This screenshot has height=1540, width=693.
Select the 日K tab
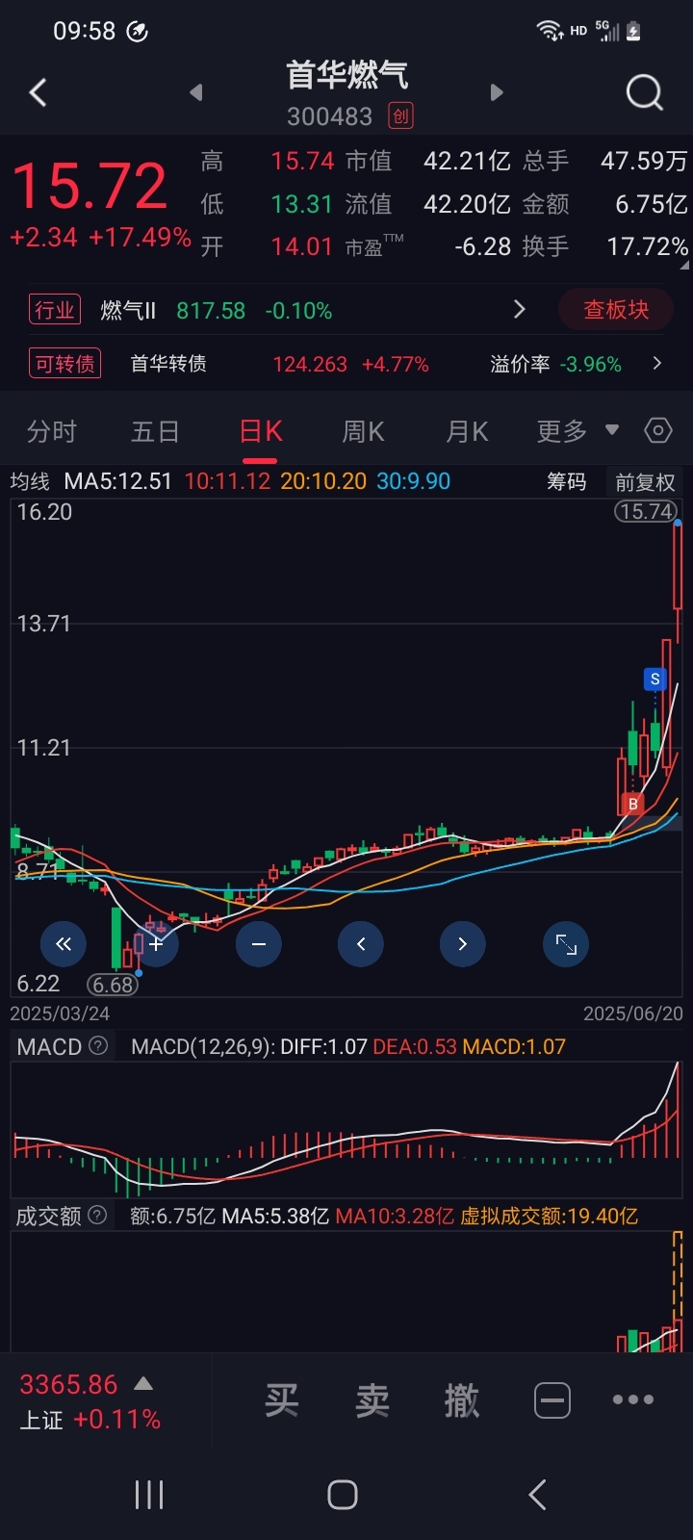tap(260, 431)
